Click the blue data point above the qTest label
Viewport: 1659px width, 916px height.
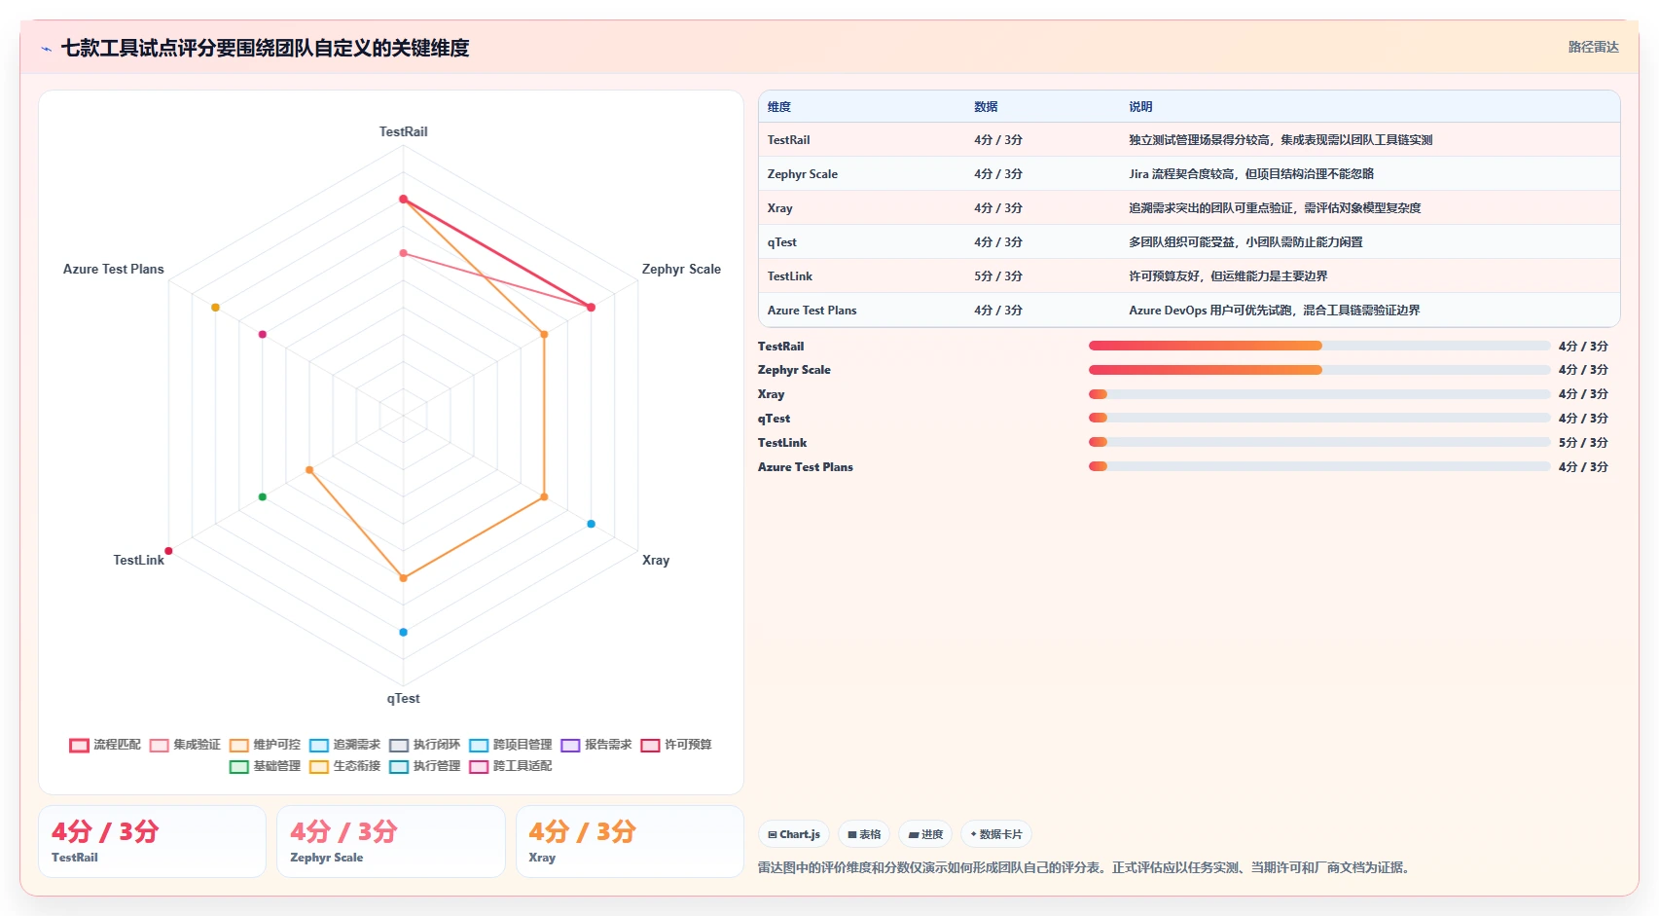click(403, 632)
